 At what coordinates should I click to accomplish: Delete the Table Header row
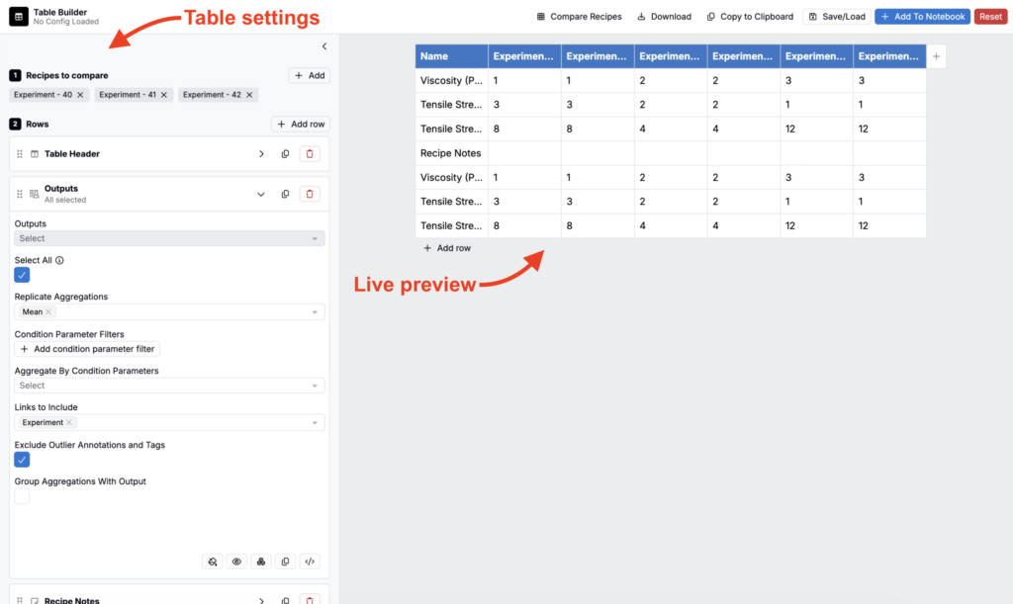tap(310, 153)
